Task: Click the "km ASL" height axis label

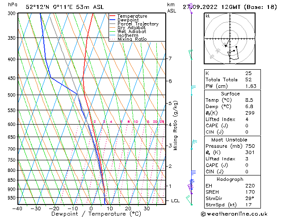Action: (x=172, y=8)
